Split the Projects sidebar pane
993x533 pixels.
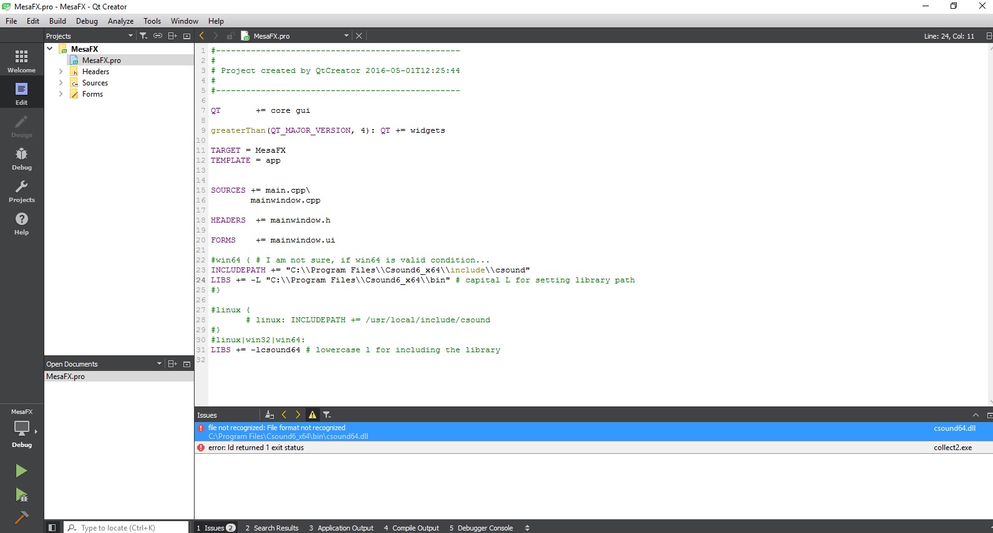pyautogui.click(x=173, y=36)
